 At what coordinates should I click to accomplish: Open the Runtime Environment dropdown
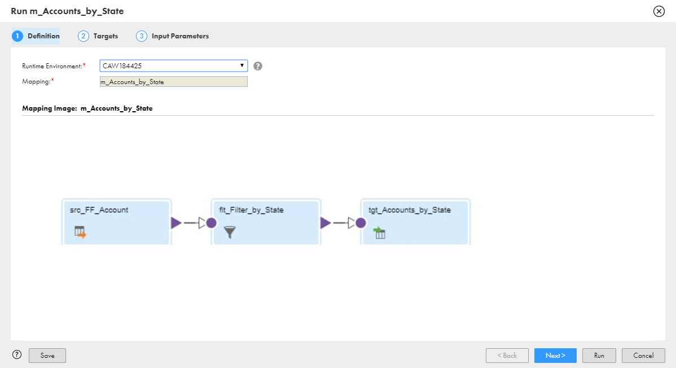pos(174,65)
